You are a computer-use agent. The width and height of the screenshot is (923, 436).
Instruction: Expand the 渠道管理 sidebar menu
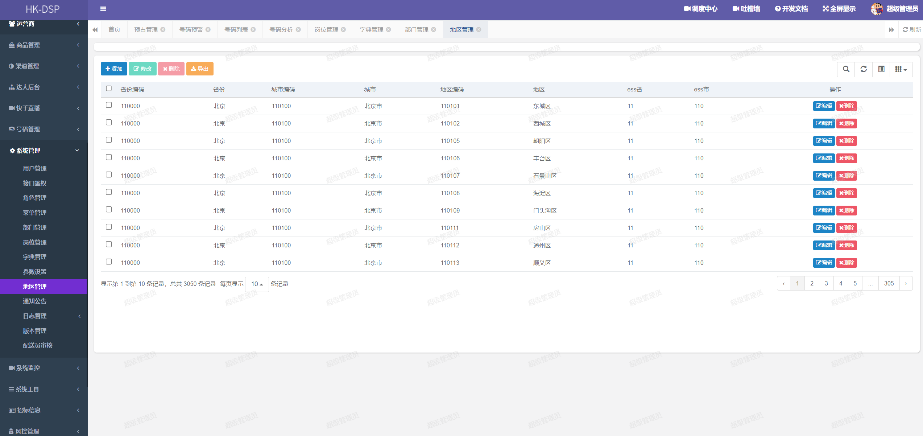tap(44, 66)
